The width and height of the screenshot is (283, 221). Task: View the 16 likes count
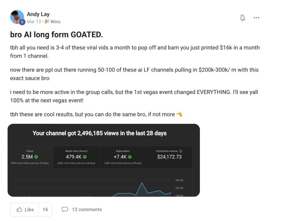pos(45,209)
